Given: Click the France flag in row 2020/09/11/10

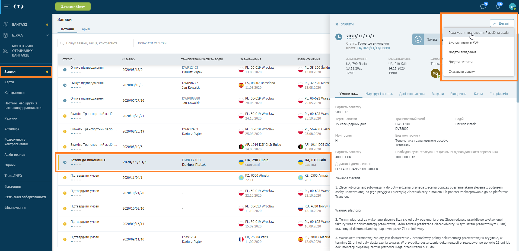Looking at the screenshot, I should tap(241, 239).
